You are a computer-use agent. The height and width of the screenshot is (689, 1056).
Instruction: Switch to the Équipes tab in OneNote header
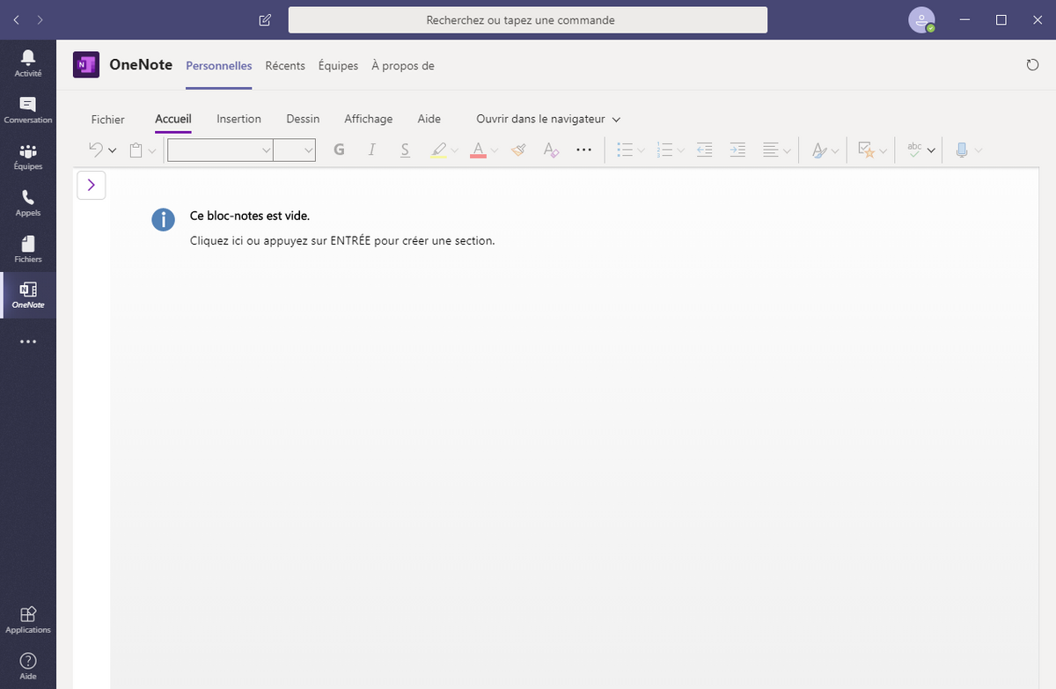pos(338,66)
